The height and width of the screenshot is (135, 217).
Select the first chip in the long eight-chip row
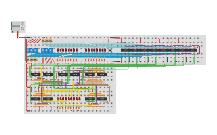[x=125, y=50]
